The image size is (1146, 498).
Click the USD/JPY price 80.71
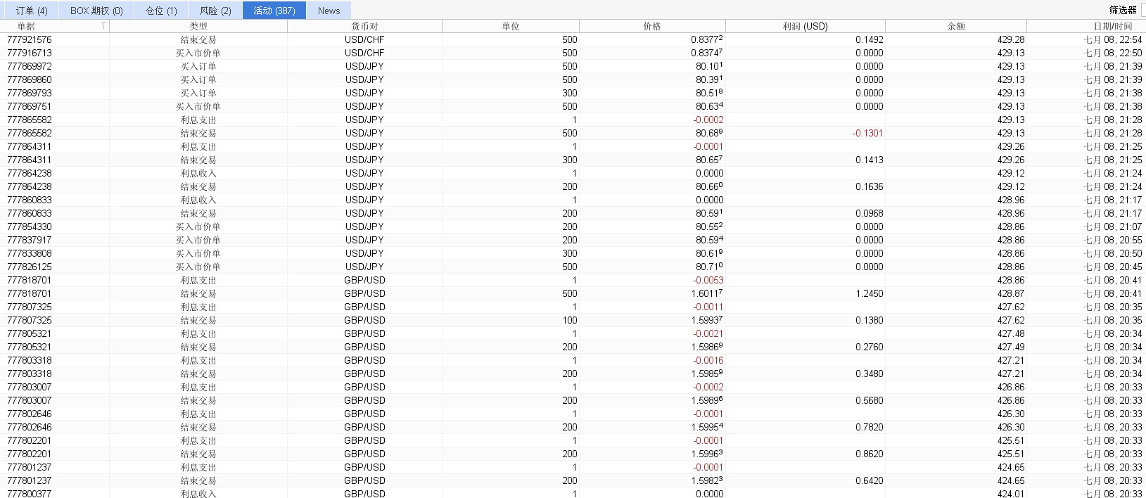point(709,267)
